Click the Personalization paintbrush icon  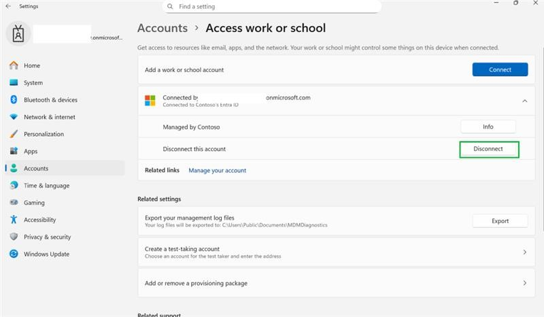pyautogui.click(x=14, y=134)
